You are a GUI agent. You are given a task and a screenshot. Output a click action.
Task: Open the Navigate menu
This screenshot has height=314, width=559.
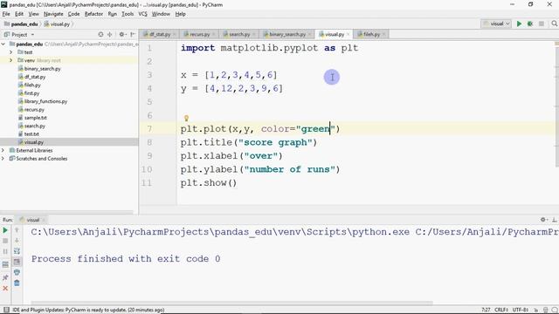[53, 14]
